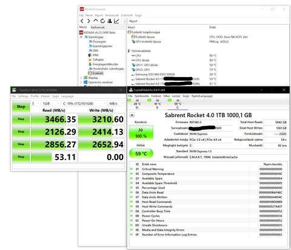Expand the Operációs rendszer tree branch
This screenshot has width=291, height=250.
(81, 83)
